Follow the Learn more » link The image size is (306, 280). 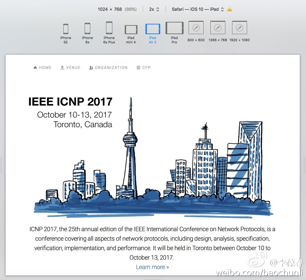(x=152, y=267)
